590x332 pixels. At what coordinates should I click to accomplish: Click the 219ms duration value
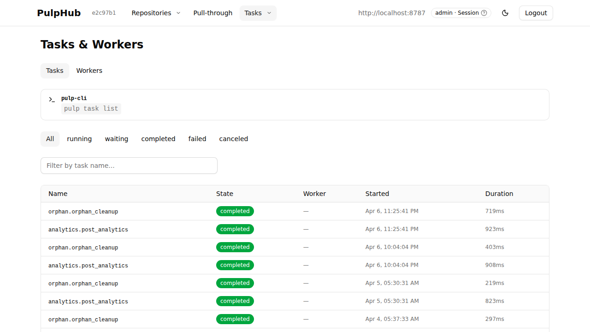[x=495, y=283]
